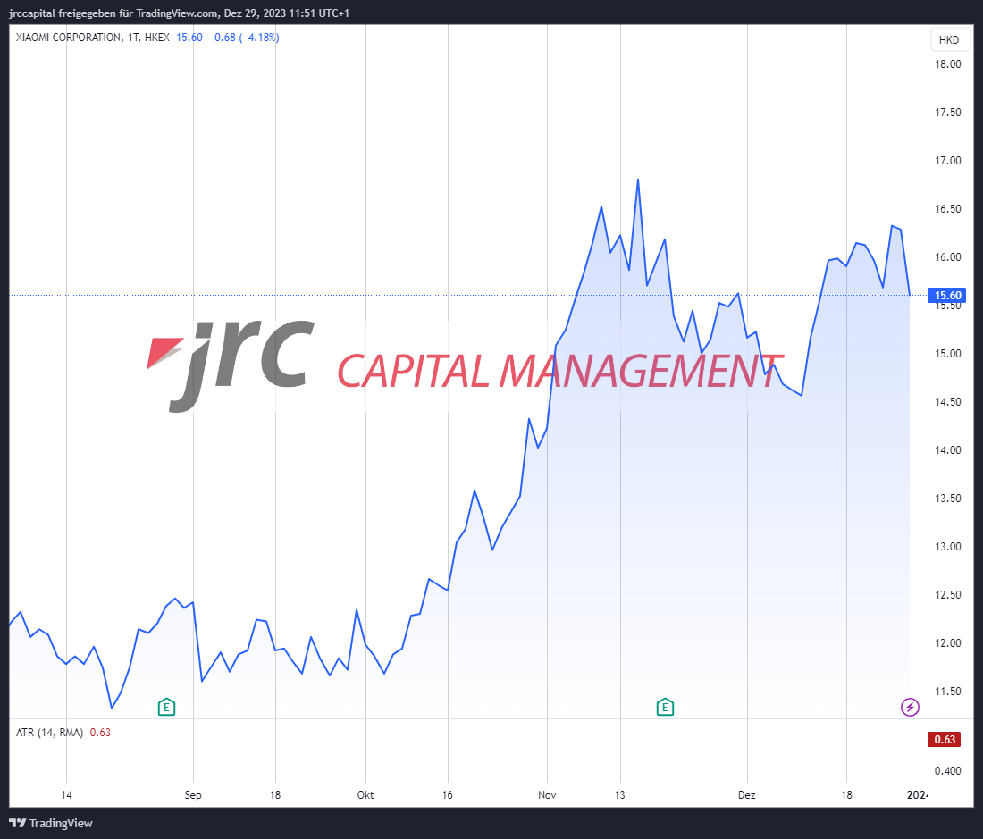Click the '0.400' ATR scale label

click(x=948, y=771)
